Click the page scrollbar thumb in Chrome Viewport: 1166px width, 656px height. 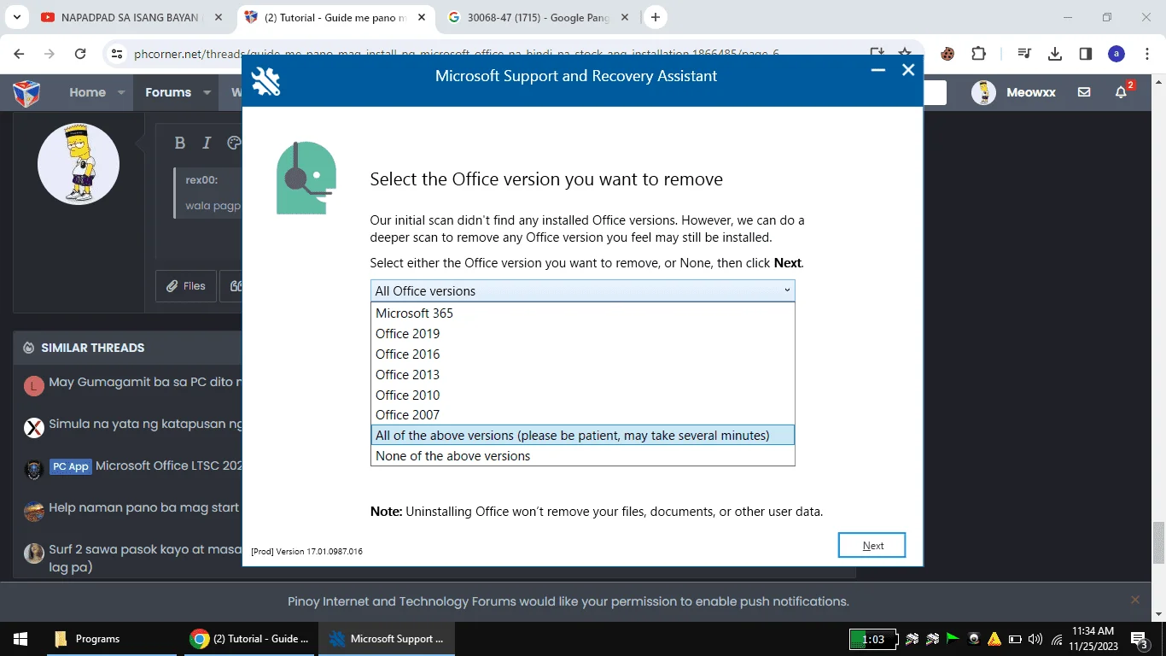pos(1159,543)
